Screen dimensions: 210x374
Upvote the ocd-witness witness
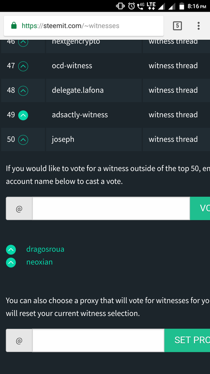23,66
